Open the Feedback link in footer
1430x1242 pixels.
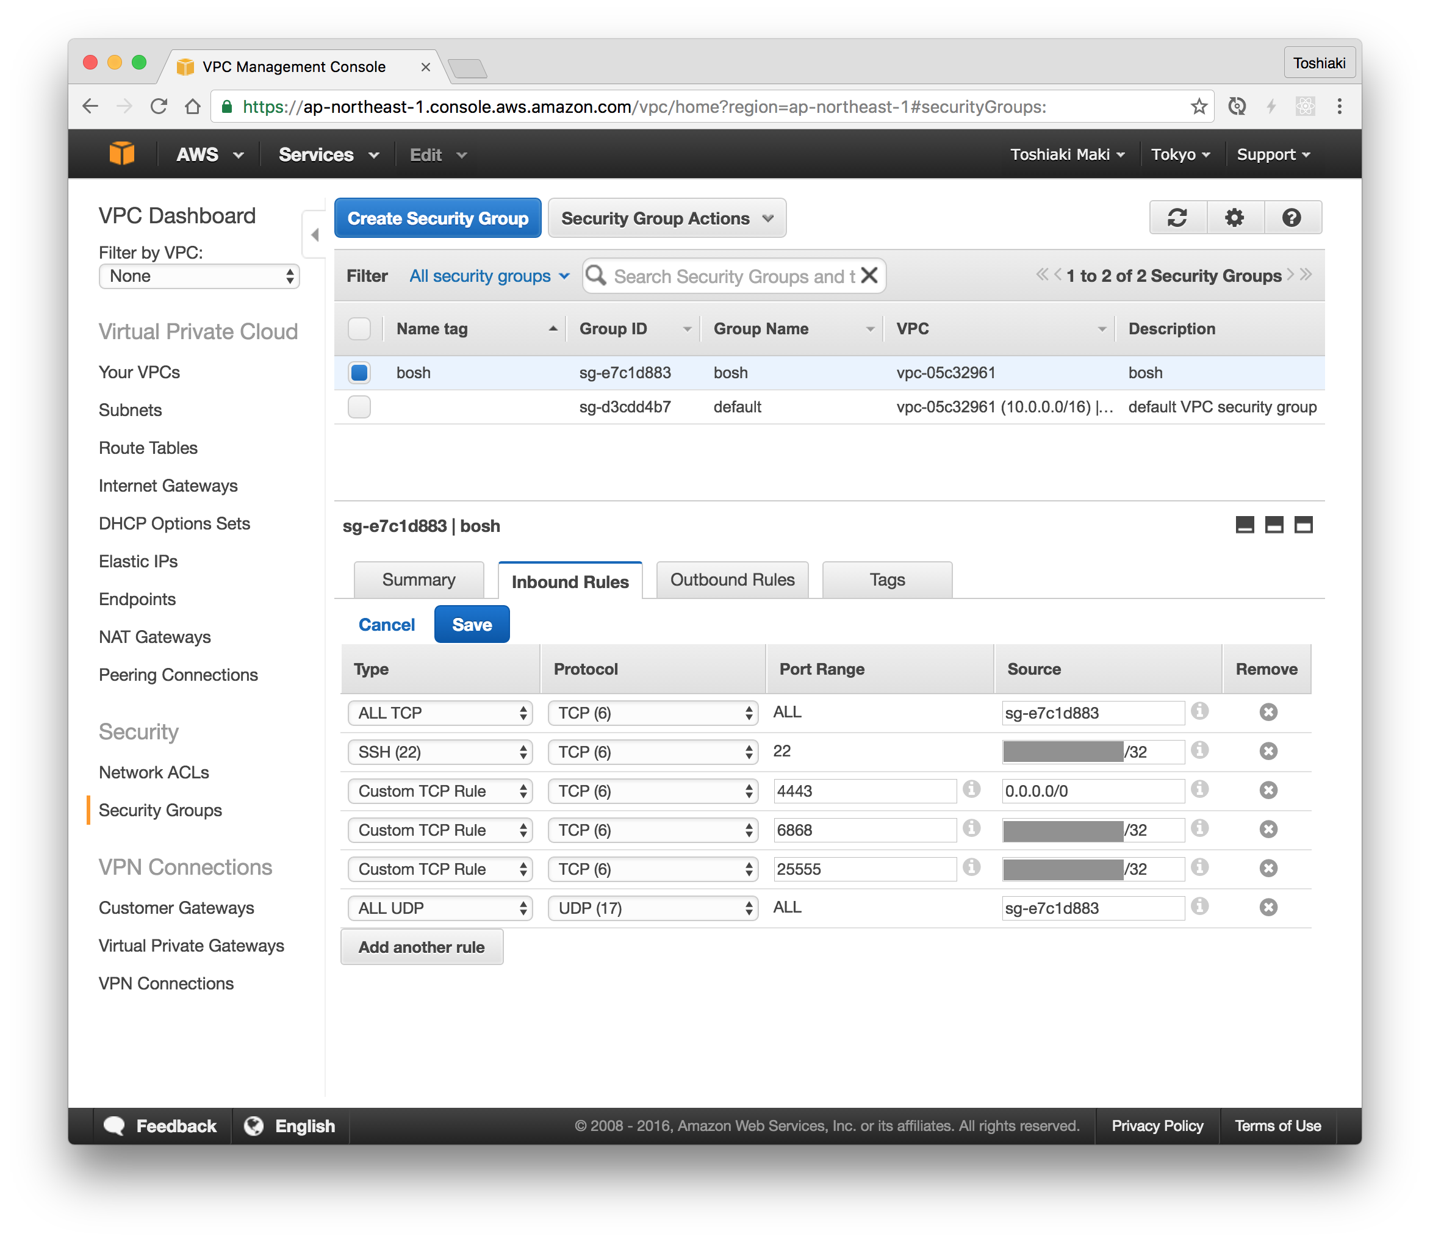(x=162, y=1126)
